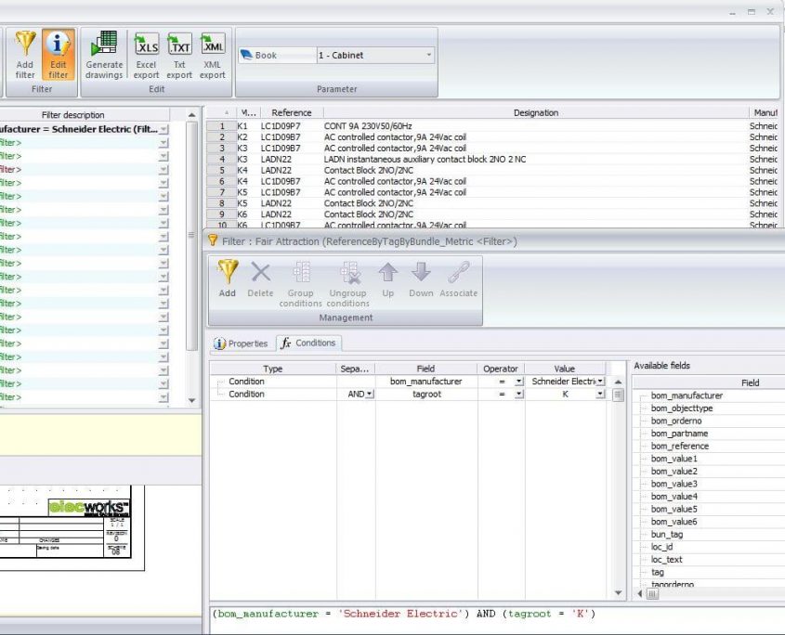Image resolution: width=785 pixels, height=635 pixels.
Task: Select loc_id field
Action: coord(661,547)
